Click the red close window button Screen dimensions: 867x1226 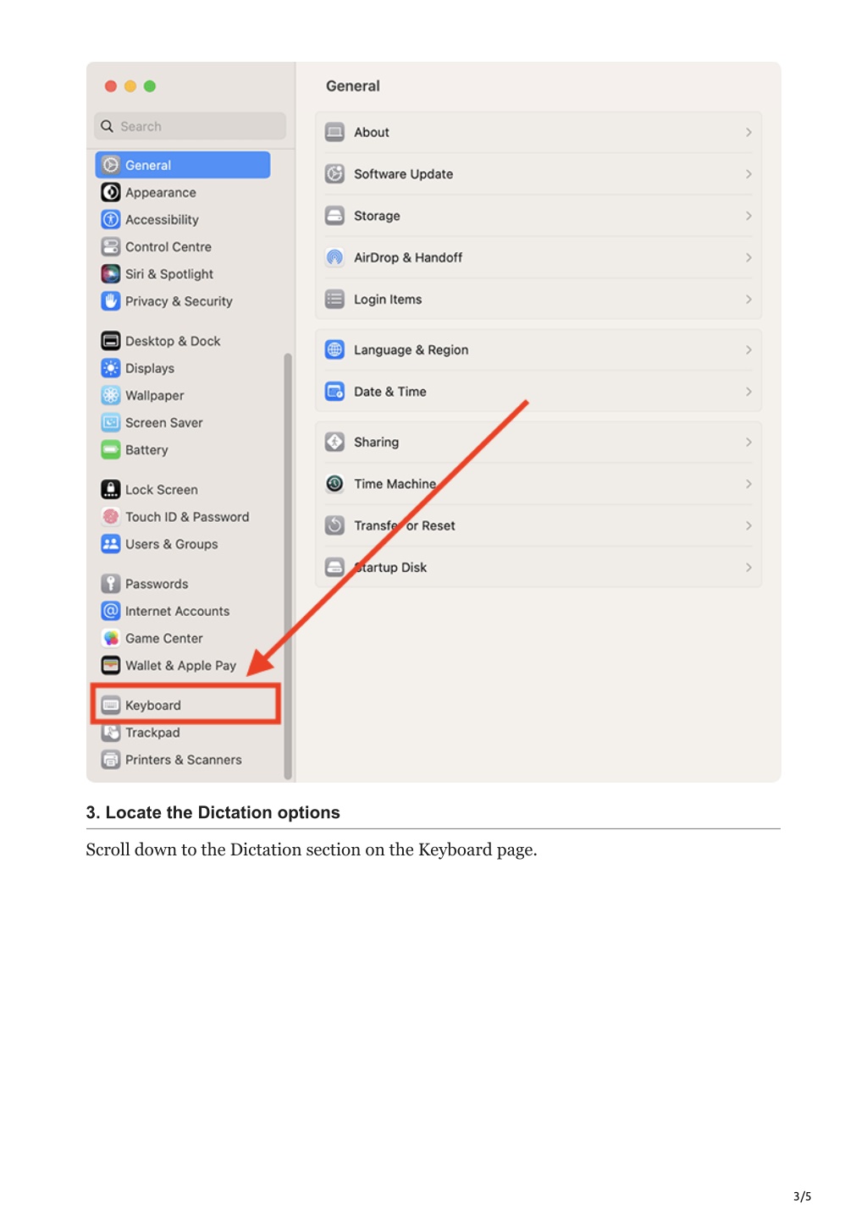click(110, 86)
